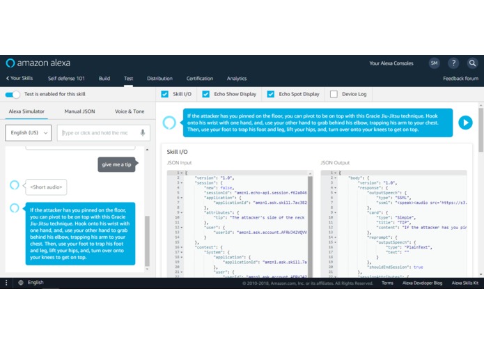Uncheck the Echo Show Display checkbox
Image resolution: width=484 pixels, height=344 pixels.
point(206,94)
